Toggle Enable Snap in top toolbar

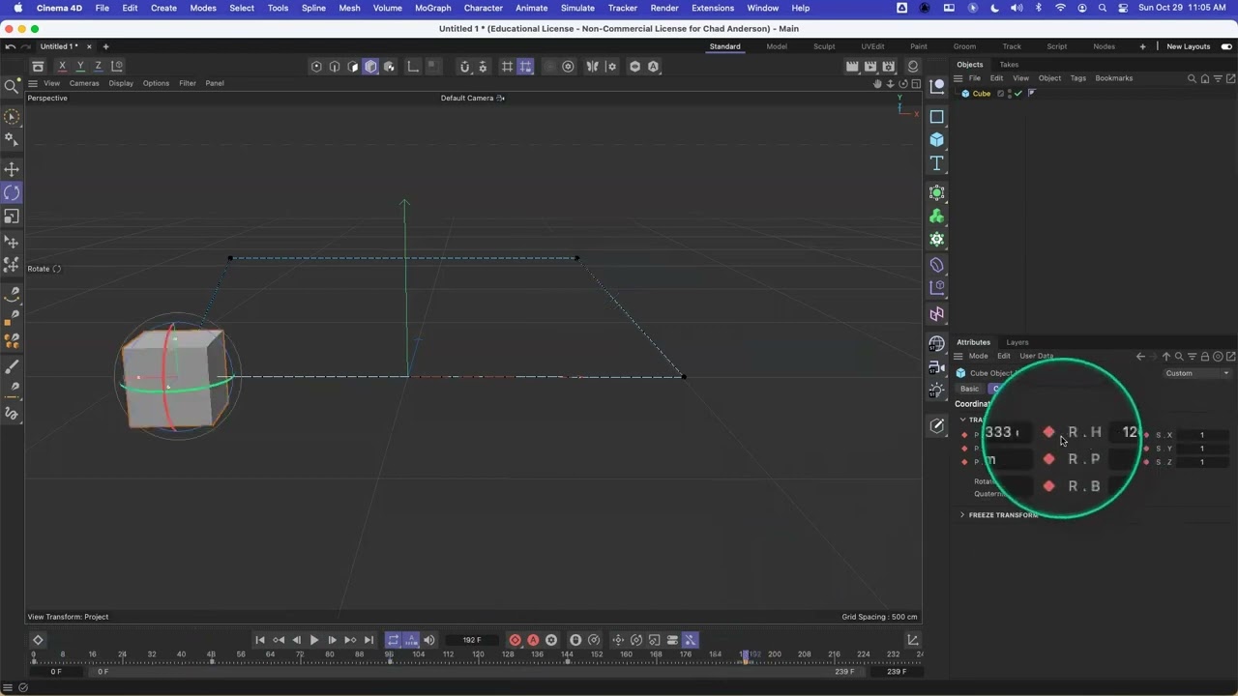coord(465,67)
